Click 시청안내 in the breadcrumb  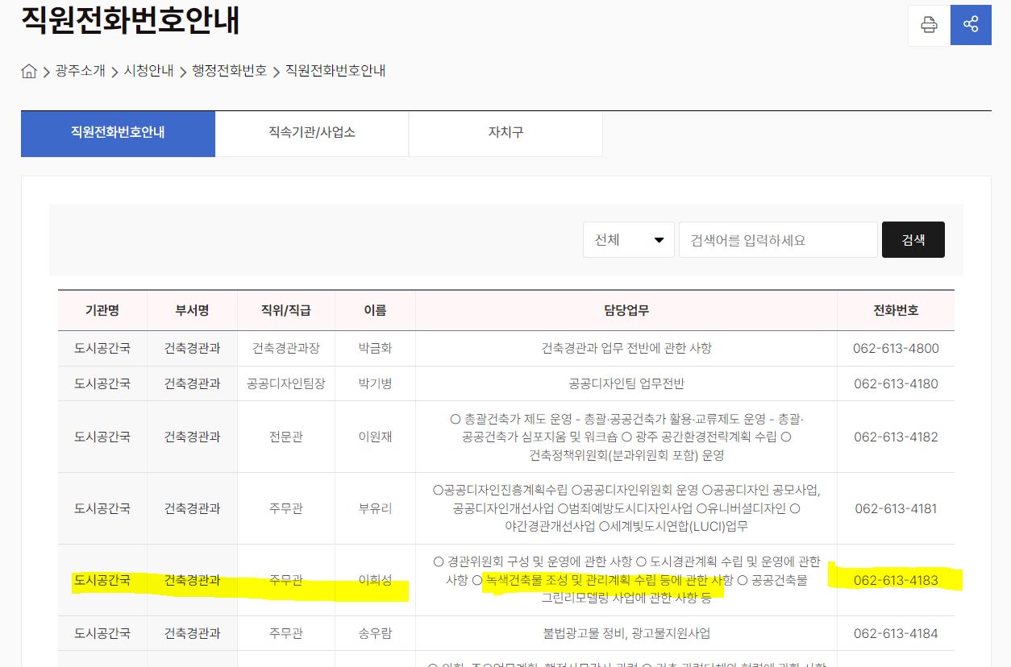[x=148, y=71]
